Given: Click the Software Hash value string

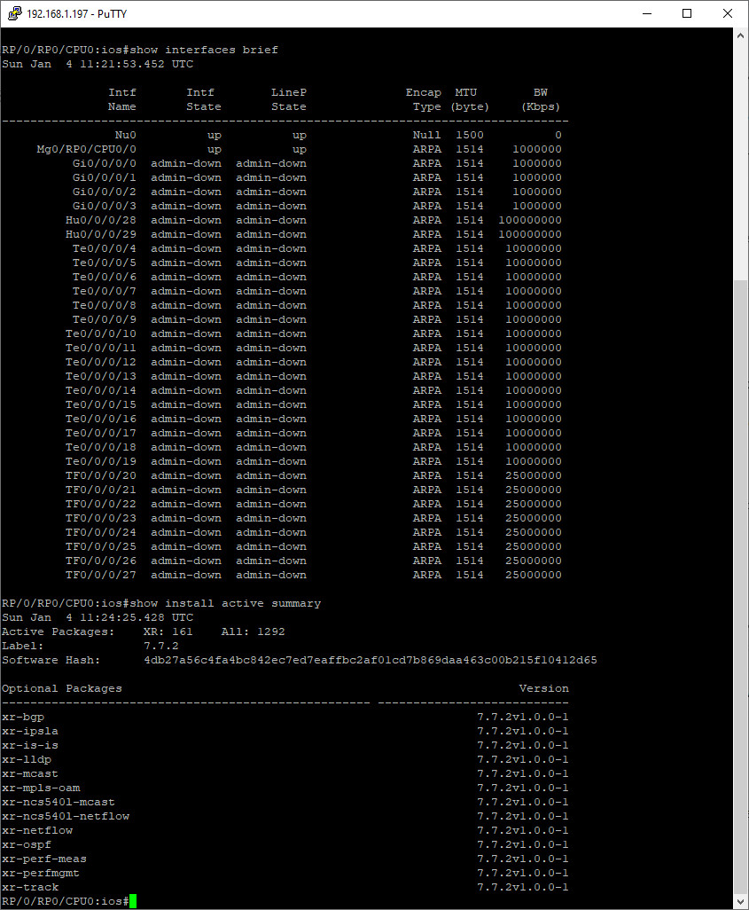Looking at the screenshot, I should tap(370, 660).
